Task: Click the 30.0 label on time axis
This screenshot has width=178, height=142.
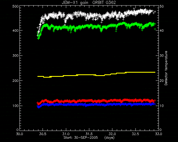Action: [20, 134]
